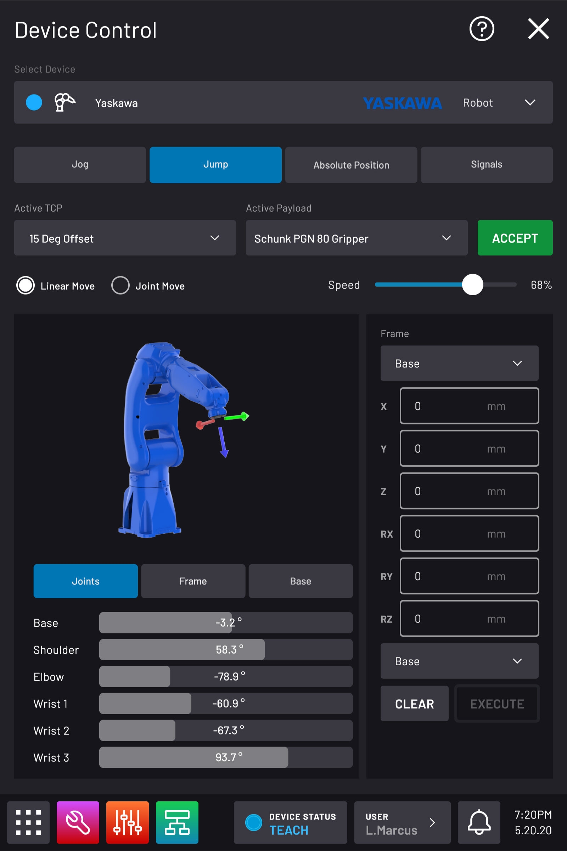Select the Base view tab below robot
Image resolution: width=567 pixels, height=851 pixels.
tap(301, 581)
